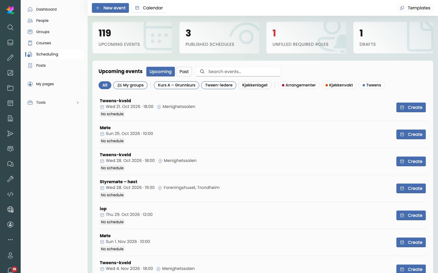Viewport: 438px width, 273px height.
Task: Open Groups in the sidebar
Action: coord(54,32)
